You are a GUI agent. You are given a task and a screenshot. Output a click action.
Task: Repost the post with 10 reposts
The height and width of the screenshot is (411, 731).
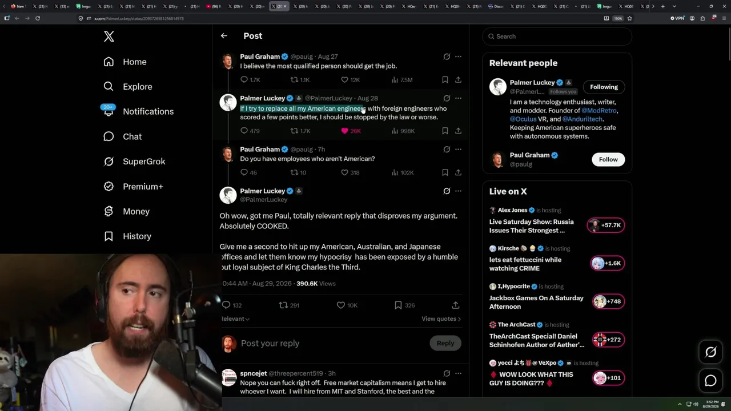click(x=298, y=172)
